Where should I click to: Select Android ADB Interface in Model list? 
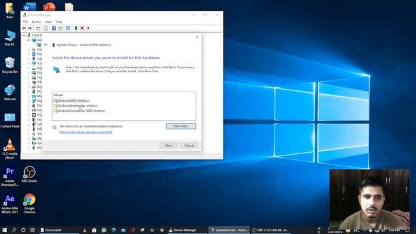71,101
